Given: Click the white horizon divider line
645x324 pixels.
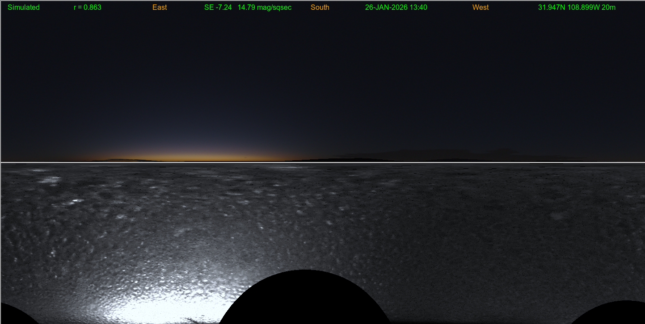Looking at the screenshot, I should pyautogui.click(x=322, y=162).
